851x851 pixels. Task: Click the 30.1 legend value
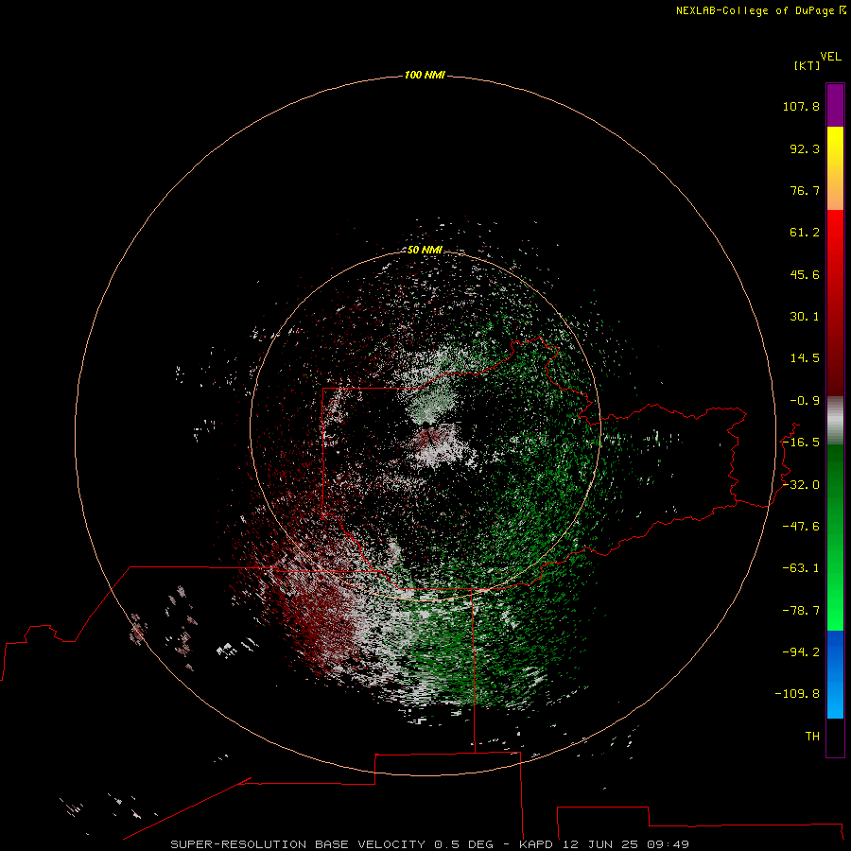pos(805,317)
